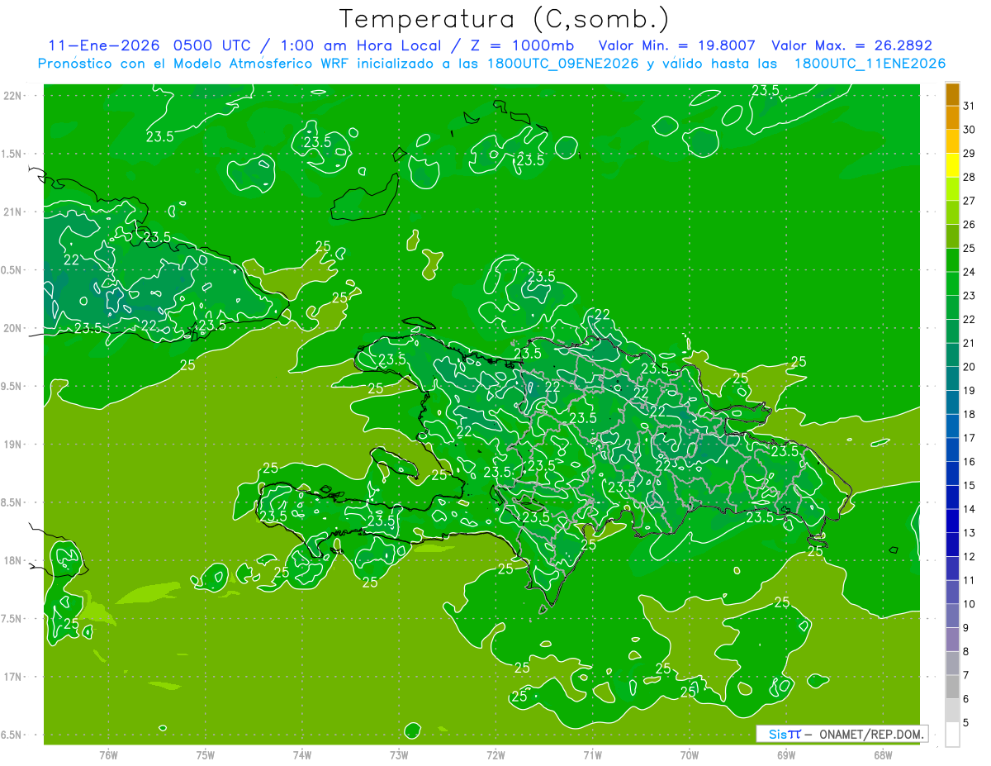Screen dimensions: 991x766
Task: Click the '18N' latitude axis label
Action: click(14, 560)
